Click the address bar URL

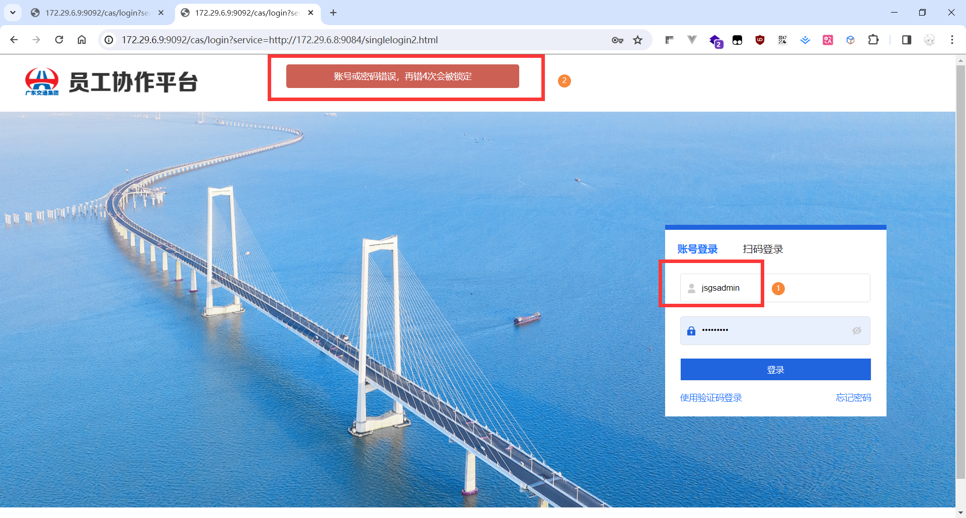(280, 40)
